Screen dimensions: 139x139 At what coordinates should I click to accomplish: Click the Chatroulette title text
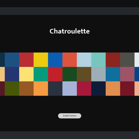[x=69, y=31]
